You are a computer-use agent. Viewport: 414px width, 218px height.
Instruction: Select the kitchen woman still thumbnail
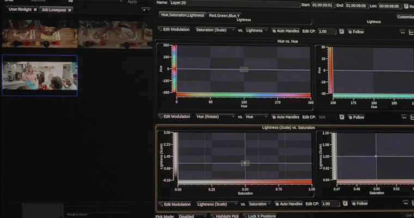point(40,75)
